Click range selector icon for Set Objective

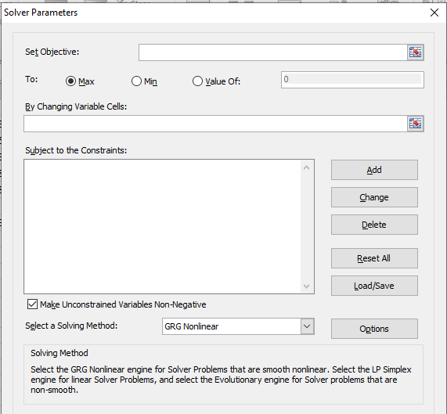pyautogui.click(x=416, y=52)
